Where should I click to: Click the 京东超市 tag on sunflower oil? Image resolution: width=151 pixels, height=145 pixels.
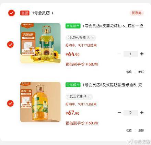[73, 26]
